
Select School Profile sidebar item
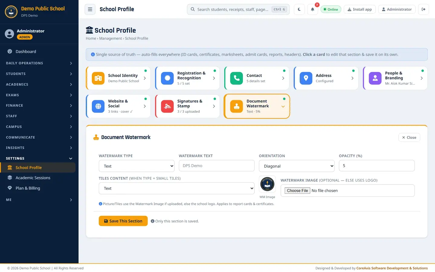click(38, 168)
